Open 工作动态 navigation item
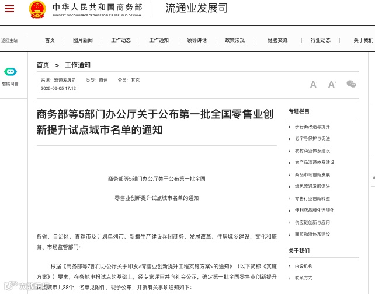This screenshot has width=375, height=294. (121, 40)
